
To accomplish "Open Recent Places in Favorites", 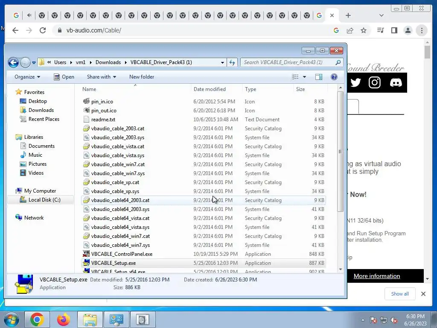I will click(x=44, y=119).
